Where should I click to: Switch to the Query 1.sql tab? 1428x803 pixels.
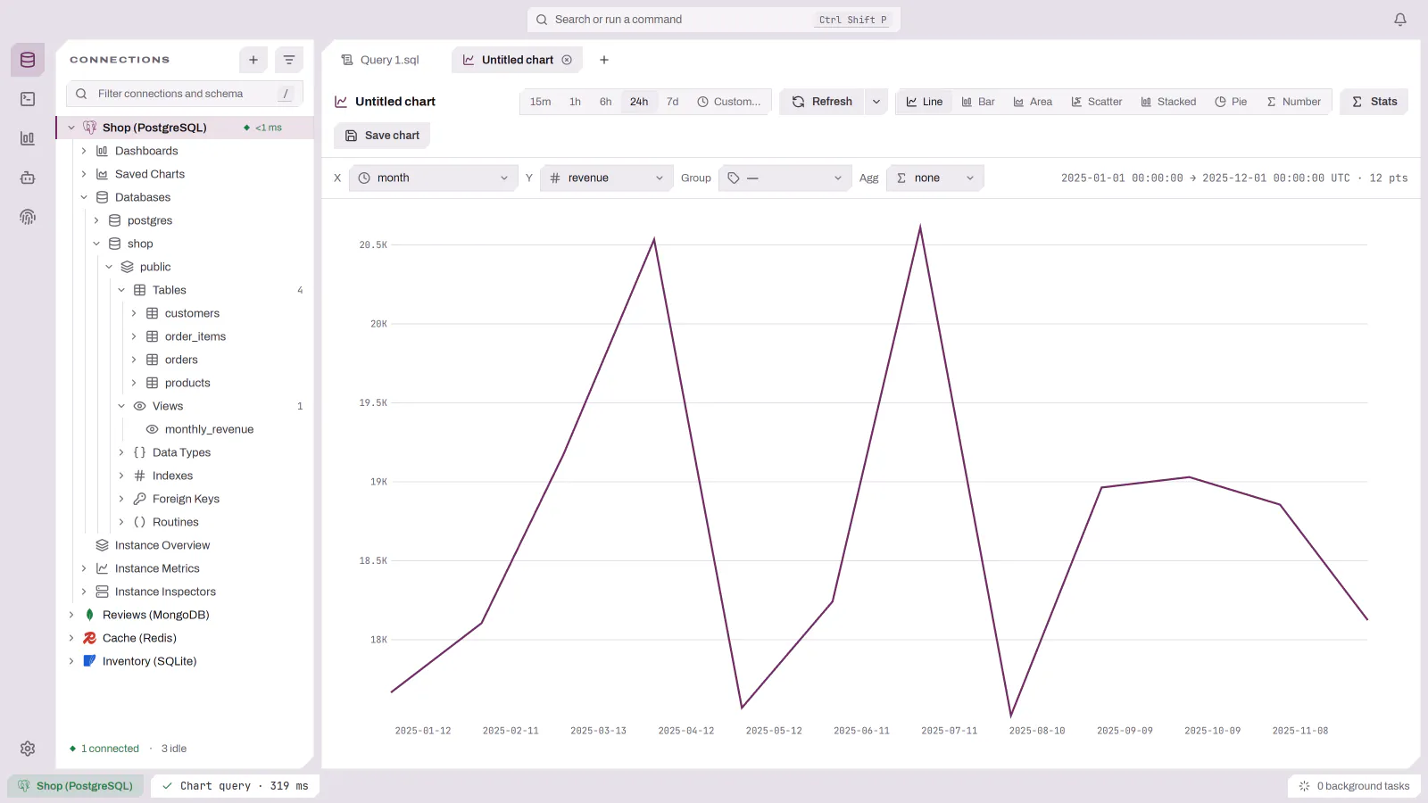pos(381,60)
